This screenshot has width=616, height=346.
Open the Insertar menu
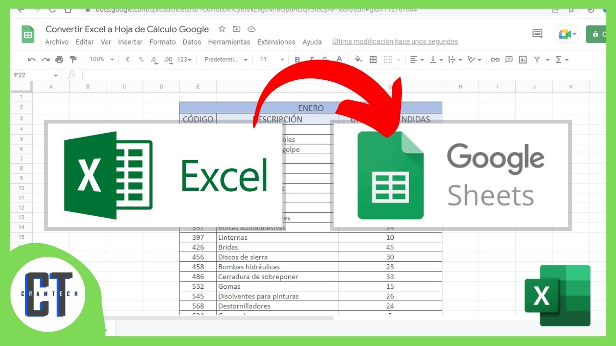click(x=130, y=42)
